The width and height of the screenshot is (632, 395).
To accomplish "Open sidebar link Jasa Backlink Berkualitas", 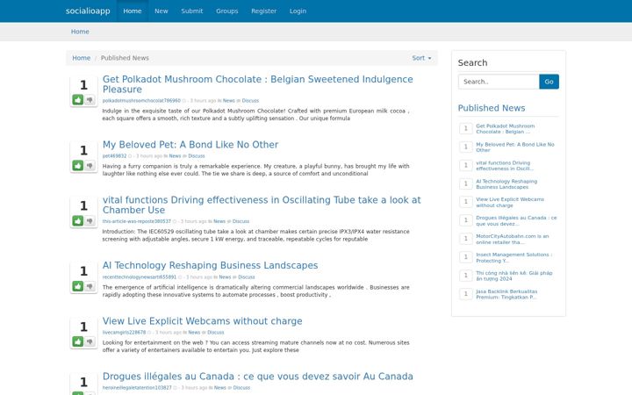I will pos(506,294).
